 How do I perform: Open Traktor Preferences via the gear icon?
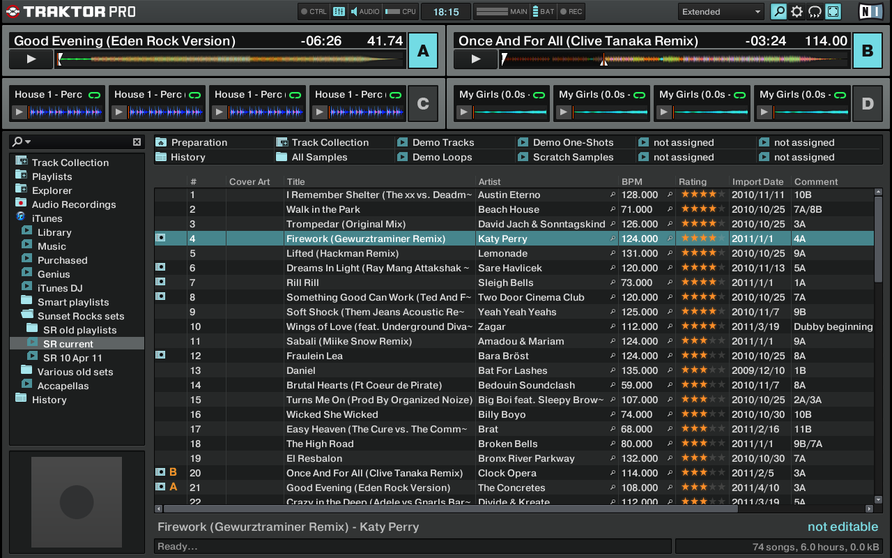(x=796, y=12)
